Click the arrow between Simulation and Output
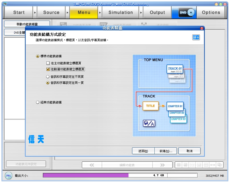The image size is (229, 182). coord(141,13)
